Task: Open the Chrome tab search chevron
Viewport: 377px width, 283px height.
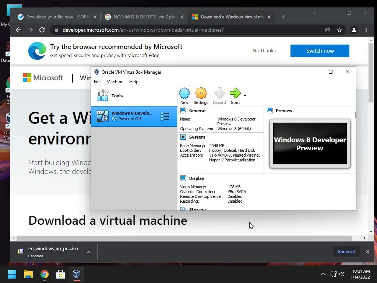Action: (x=315, y=13)
